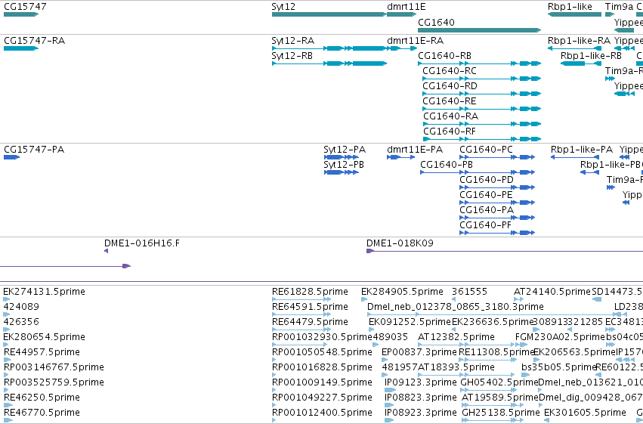The width and height of the screenshot is (643, 424).
Task: Open the dmrt11E gene feature label
Action: coord(407,7)
